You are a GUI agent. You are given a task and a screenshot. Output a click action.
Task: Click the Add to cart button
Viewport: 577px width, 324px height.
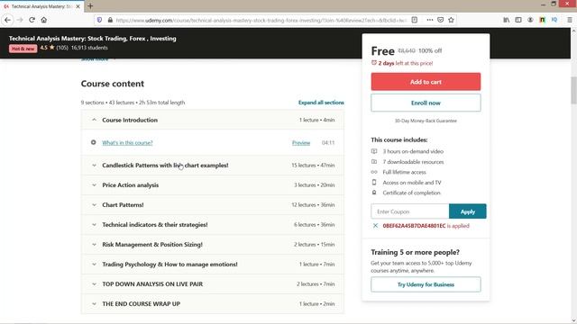click(426, 82)
